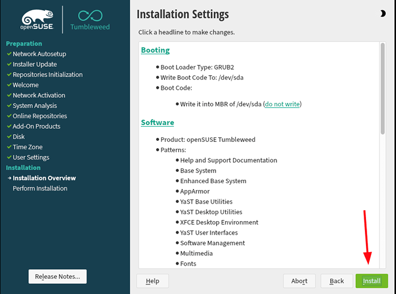Select Repositories Initialization step
Image resolution: width=396 pixels, height=294 pixels.
(x=48, y=75)
